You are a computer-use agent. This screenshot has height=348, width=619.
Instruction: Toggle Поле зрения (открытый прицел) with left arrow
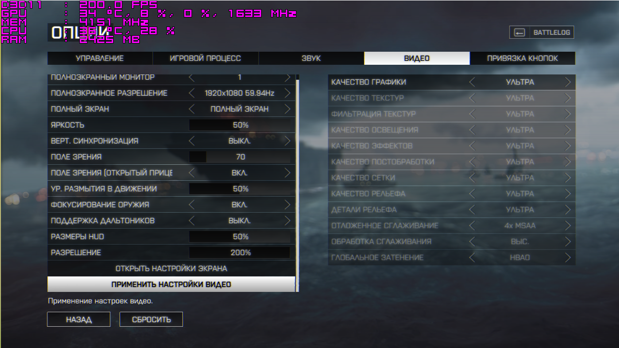tap(192, 173)
